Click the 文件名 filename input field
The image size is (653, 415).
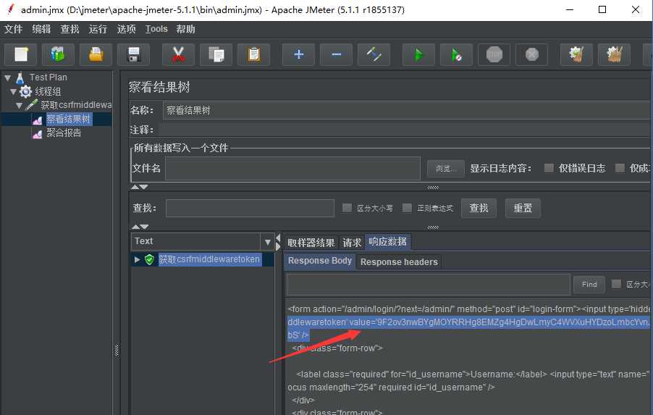pyautogui.click(x=292, y=168)
